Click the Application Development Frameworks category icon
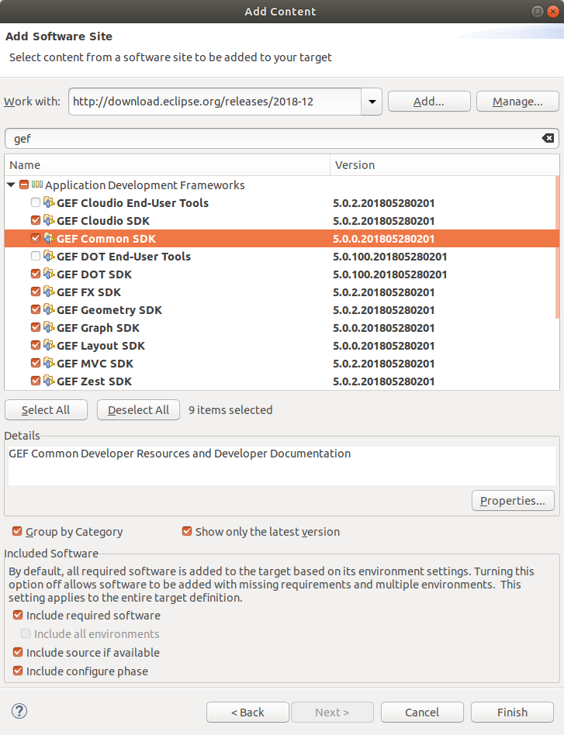This screenshot has height=735, width=564. tap(37, 185)
